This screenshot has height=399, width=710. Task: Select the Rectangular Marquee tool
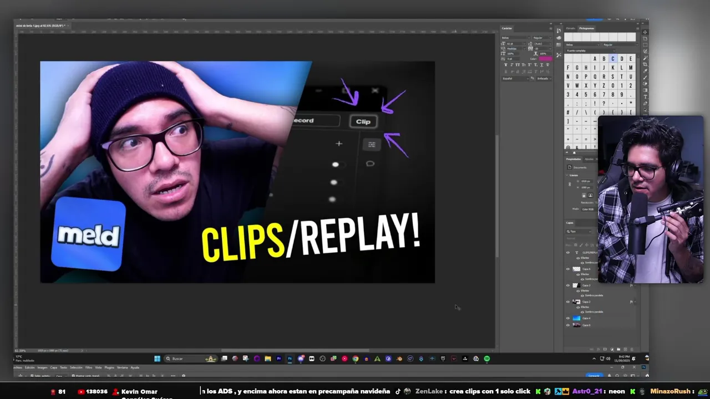pos(645,45)
